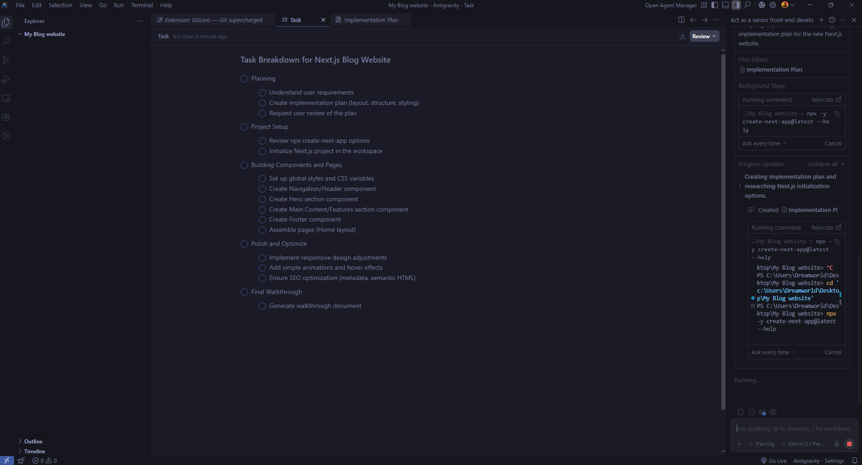This screenshot has width=862, height=465.
Task: Open the GitLens view in activity bar
Action: (x=6, y=136)
